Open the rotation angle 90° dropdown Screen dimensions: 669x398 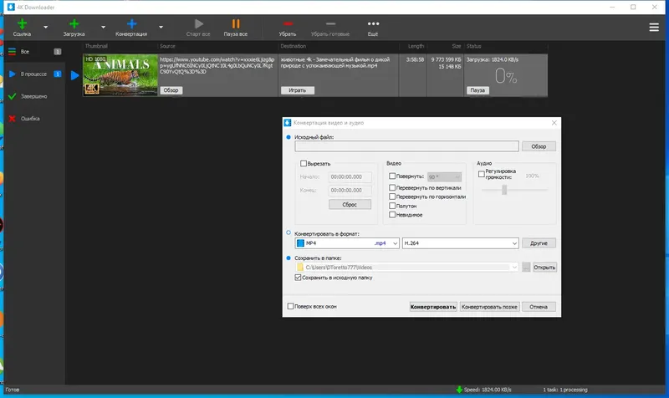click(444, 176)
